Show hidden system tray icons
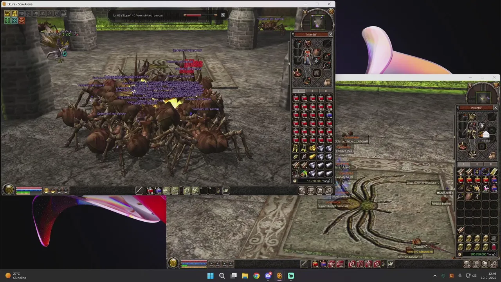501x282 pixels. [x=434, y=276]
